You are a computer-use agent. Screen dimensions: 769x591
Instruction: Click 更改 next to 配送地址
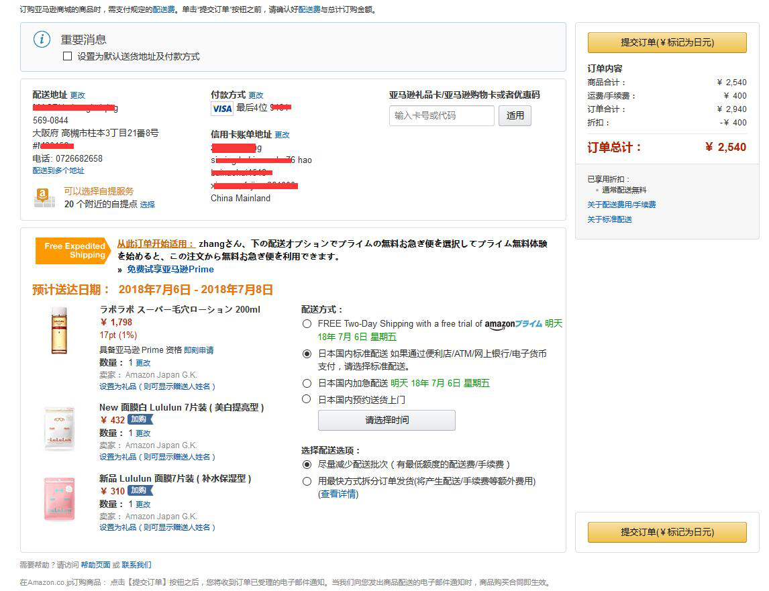[77, 95]
